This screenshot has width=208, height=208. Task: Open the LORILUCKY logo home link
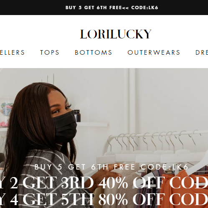(x=115, y=34)
